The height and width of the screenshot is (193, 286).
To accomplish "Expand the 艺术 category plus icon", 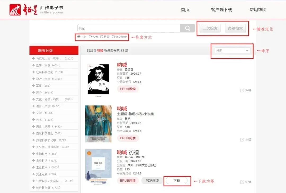I will coord(33,120).
